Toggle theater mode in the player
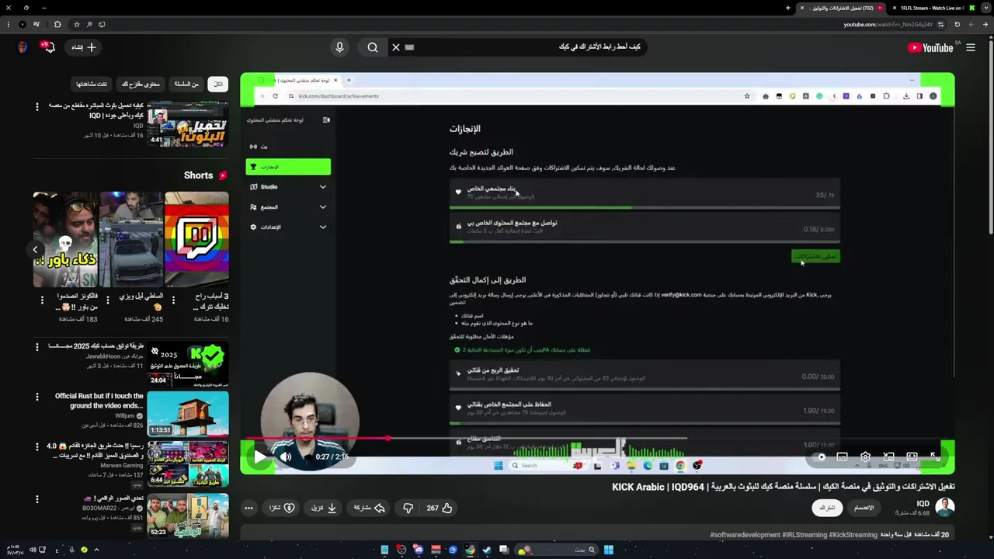 point(912,457)
